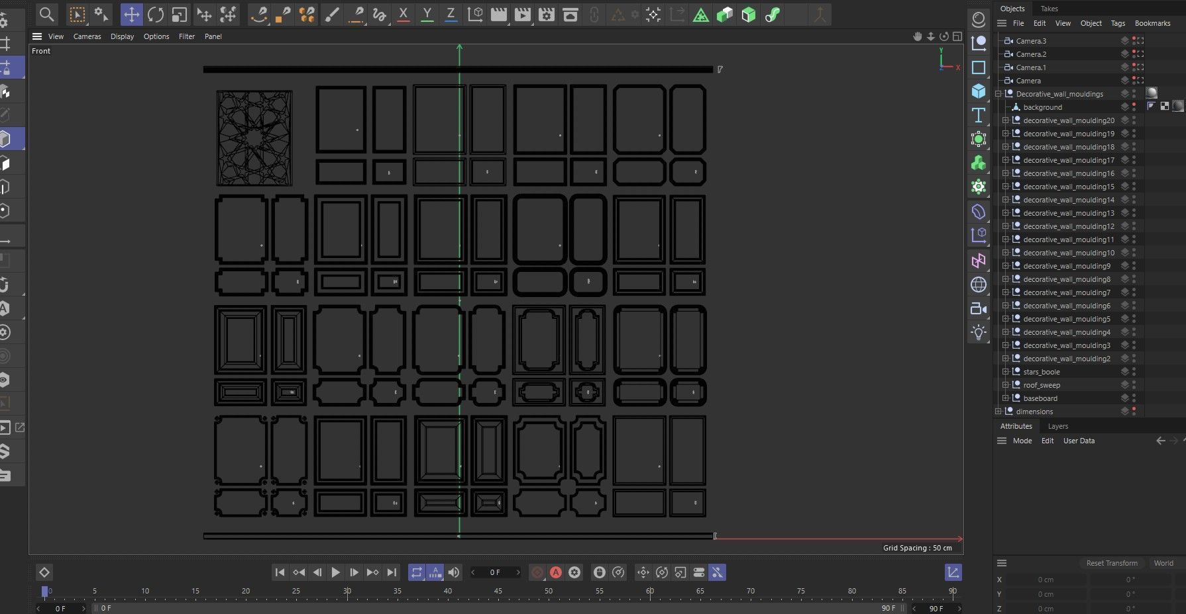Viewport: 1186px width, 614px height.
Task: Enable the red A autokeying button
Action: point(556,572)
